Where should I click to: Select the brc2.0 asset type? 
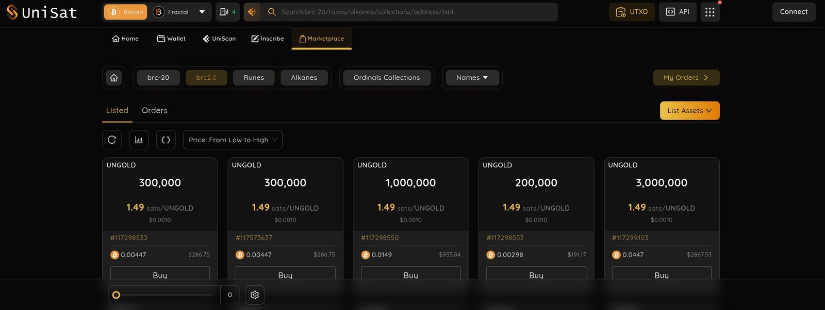click(206, 78)
